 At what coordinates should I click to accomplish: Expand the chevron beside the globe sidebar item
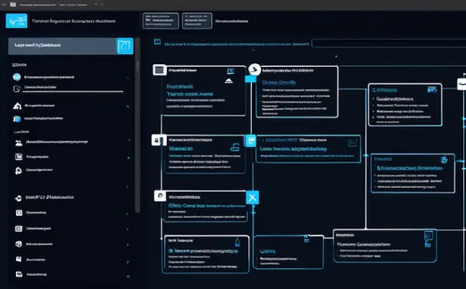coord(128,78)
